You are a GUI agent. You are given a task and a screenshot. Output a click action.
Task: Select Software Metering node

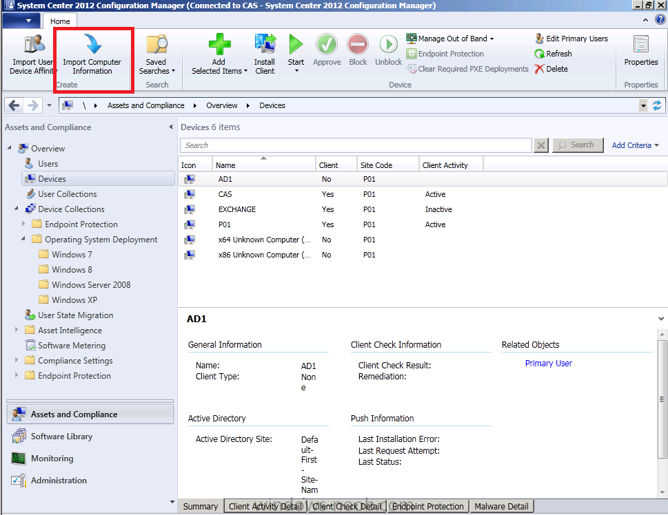click(x=72, y=346)
